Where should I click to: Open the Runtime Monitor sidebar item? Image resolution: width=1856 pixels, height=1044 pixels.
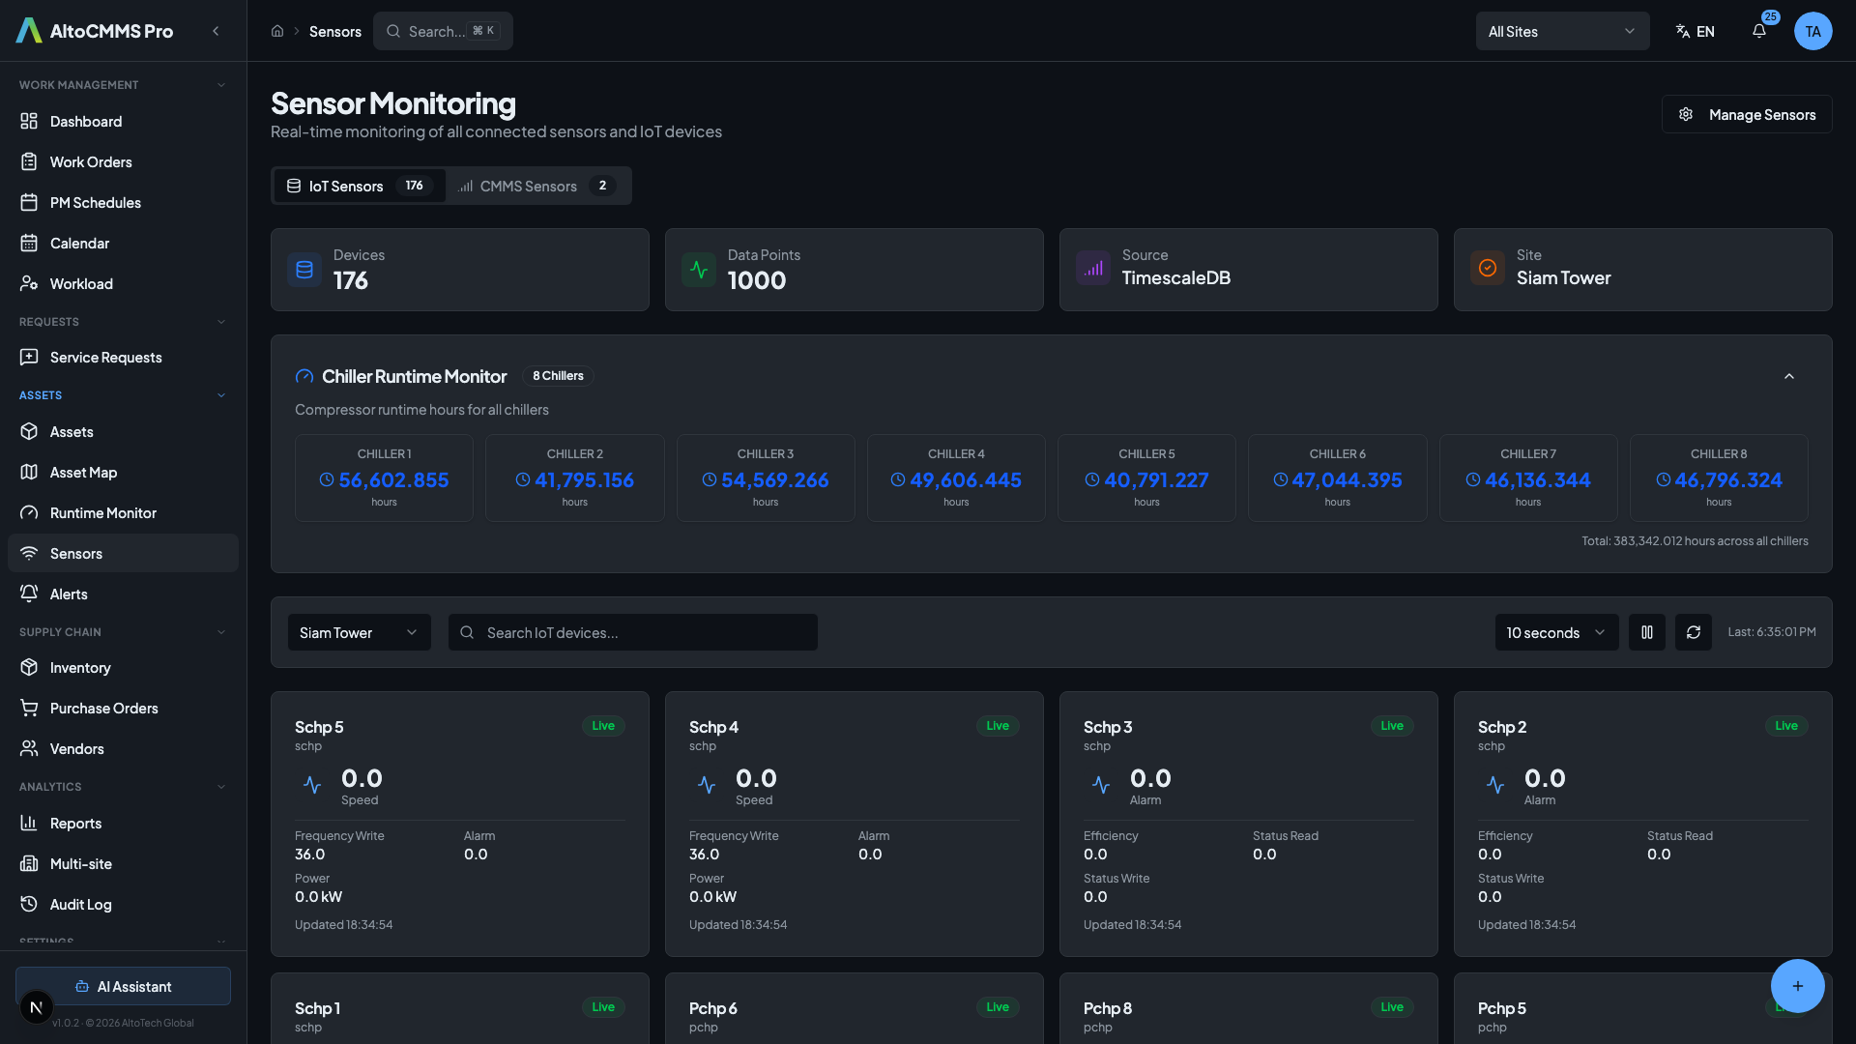pos(102,513)
